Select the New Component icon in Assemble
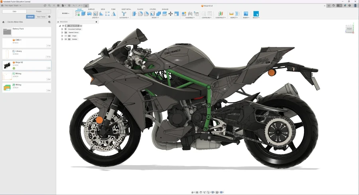This screenshot has width=359, height=195. pos(184,14)
